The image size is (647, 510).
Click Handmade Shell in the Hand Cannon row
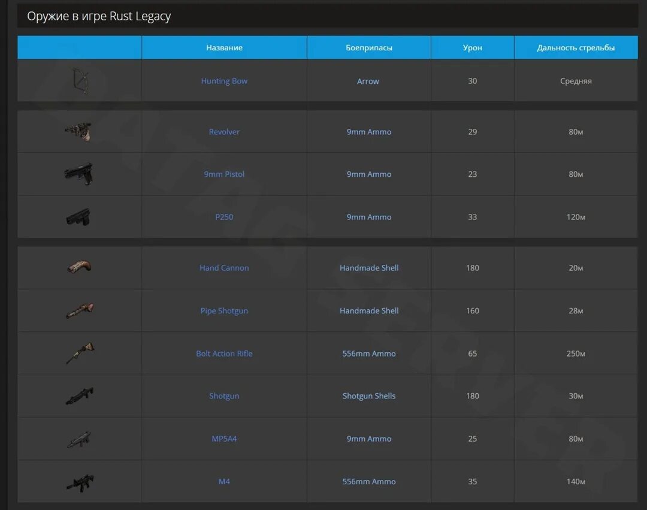point(369,268)
